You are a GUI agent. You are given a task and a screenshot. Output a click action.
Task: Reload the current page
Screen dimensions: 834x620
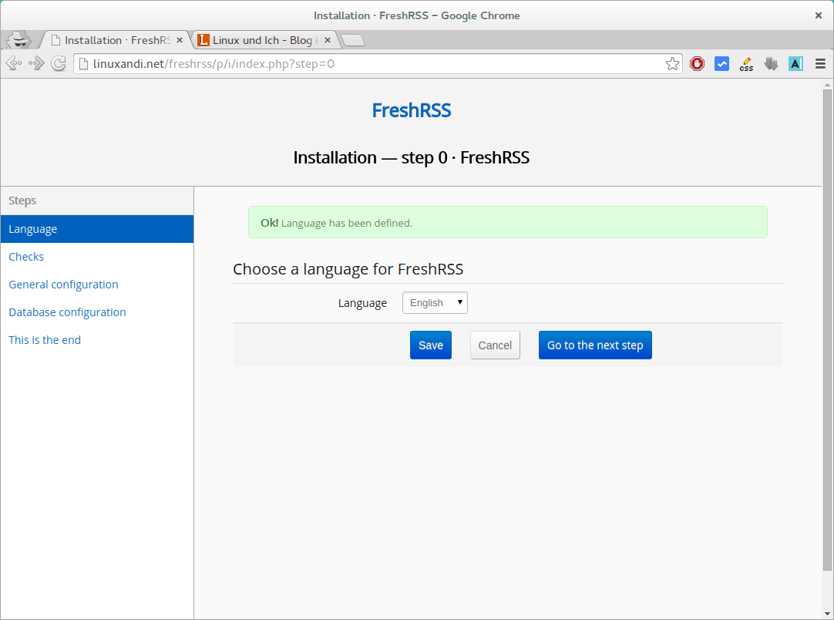tap(59, 64)
